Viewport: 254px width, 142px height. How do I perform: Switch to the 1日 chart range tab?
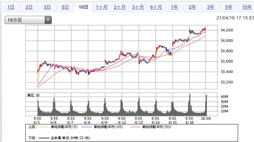pyautogui.click(x=11, y=7)
